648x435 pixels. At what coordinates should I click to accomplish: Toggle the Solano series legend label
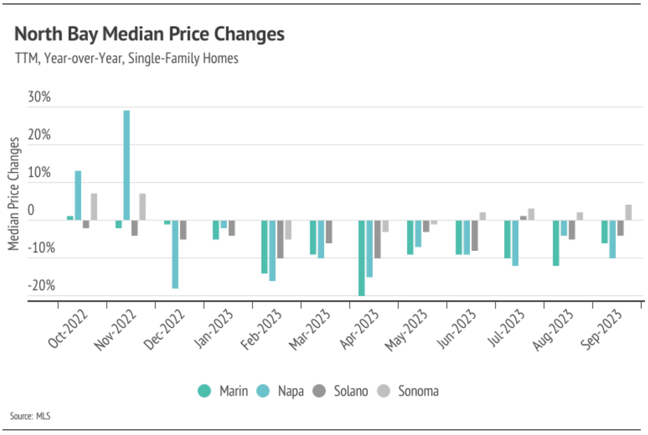coord(351,391)
